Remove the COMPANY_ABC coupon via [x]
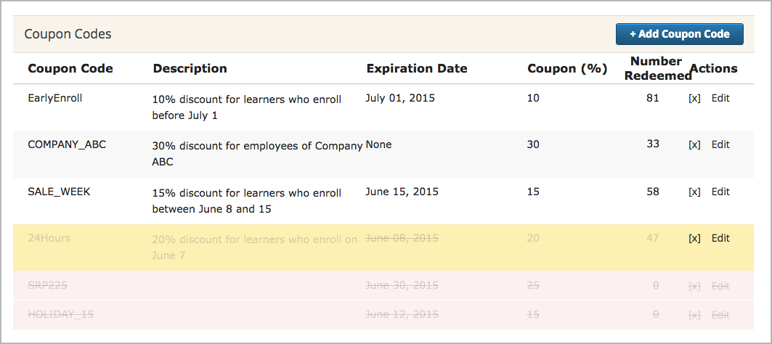The image size is (772, 344). [694, 144]
